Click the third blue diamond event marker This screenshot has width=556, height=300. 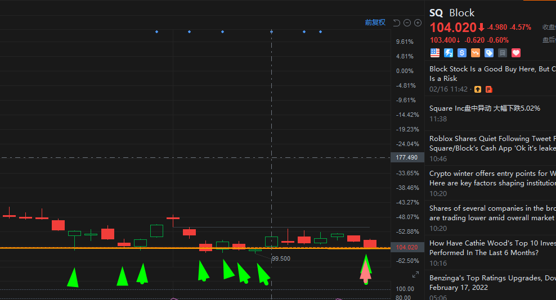[223, 32]
